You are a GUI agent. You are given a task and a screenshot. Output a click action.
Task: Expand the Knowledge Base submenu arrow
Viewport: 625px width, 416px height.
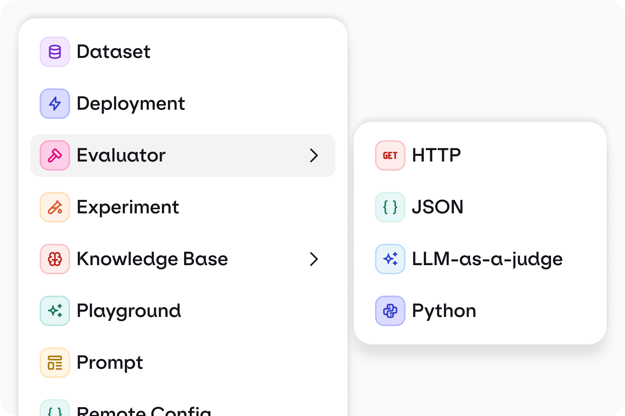[314, 259]
